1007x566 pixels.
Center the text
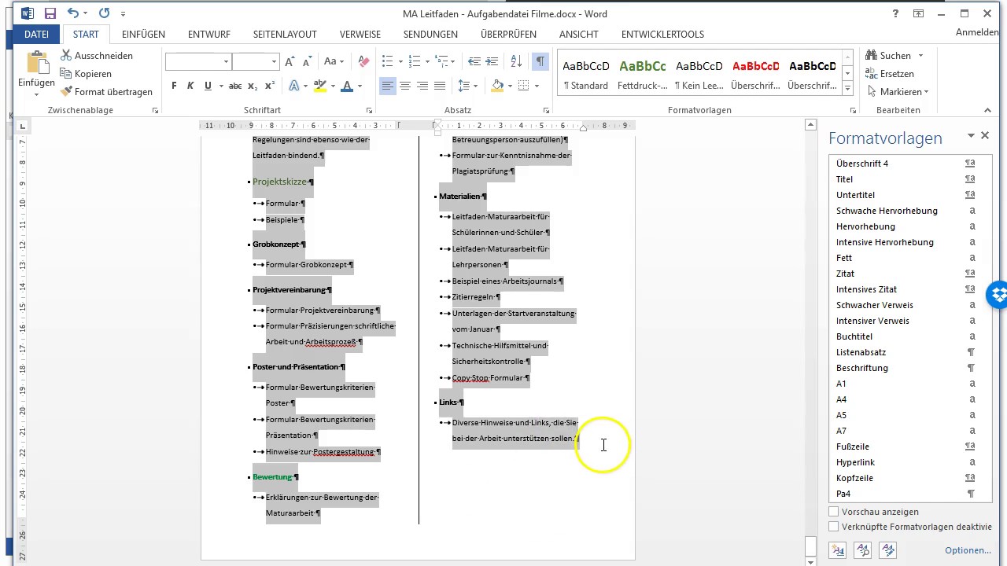405,86
